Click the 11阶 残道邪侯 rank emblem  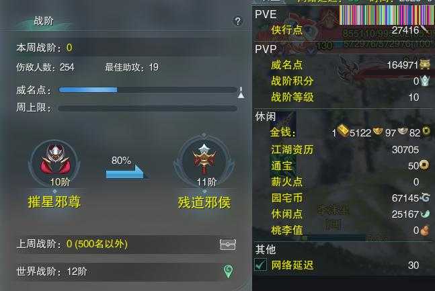(x=204, y=162)
